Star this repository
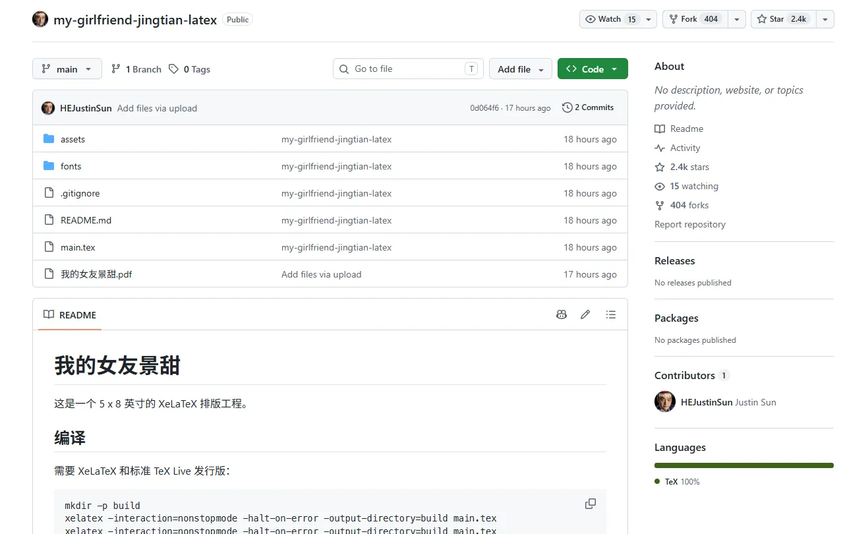This screenshot has height=534, width=841. [x=783, y=19]
